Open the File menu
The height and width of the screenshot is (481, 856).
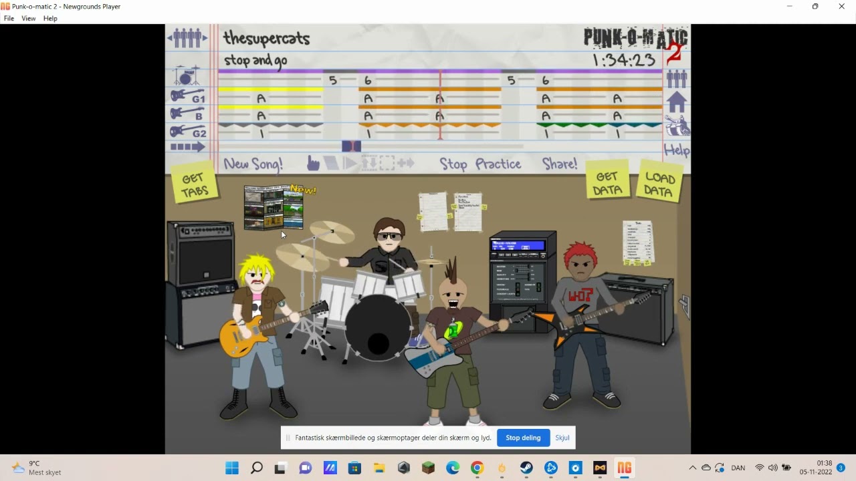pyautogui.click(x=9, y=18)
